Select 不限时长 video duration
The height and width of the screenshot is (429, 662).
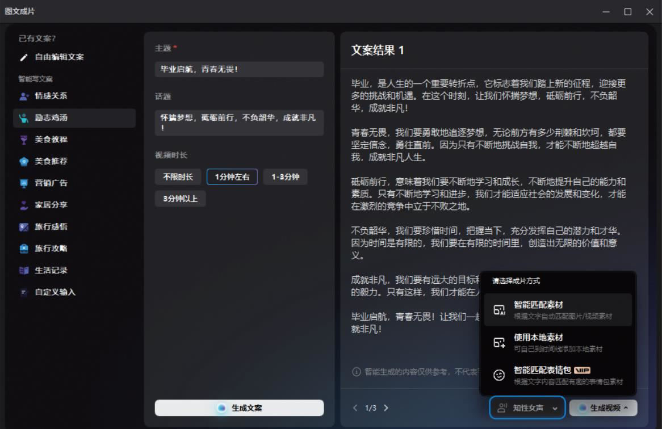point(178,176)
